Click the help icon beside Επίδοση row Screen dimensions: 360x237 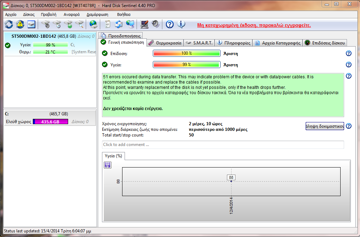pyautogui.click(x=348, y=53)
